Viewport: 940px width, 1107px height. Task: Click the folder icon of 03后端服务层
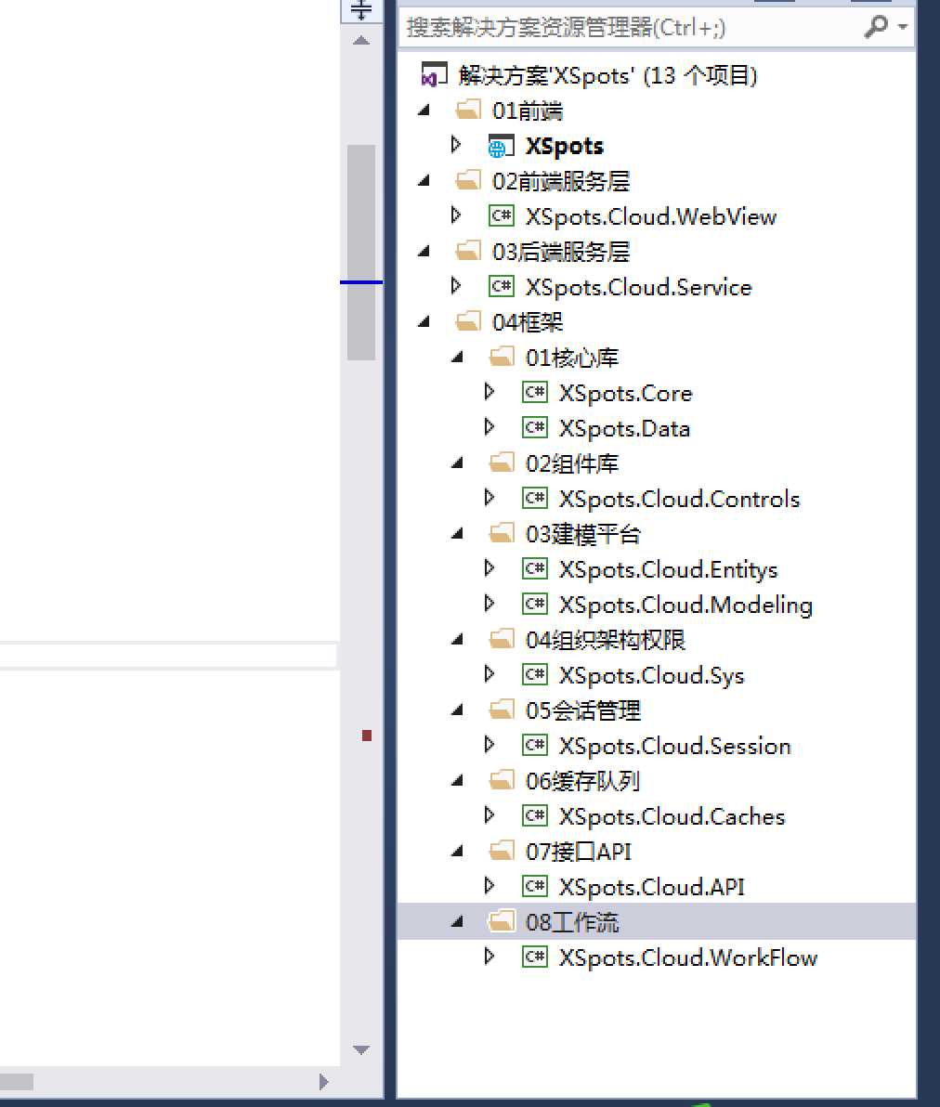tap(468, 252)
